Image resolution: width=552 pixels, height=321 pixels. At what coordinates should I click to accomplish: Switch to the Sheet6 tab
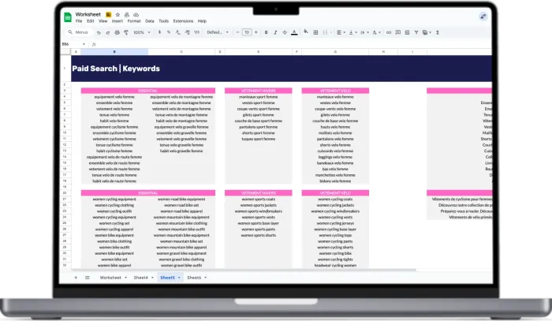pos(194,278)
